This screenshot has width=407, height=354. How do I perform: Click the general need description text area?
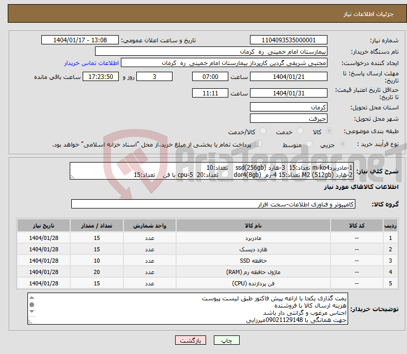pyautogui.click(x=212, y=171)
